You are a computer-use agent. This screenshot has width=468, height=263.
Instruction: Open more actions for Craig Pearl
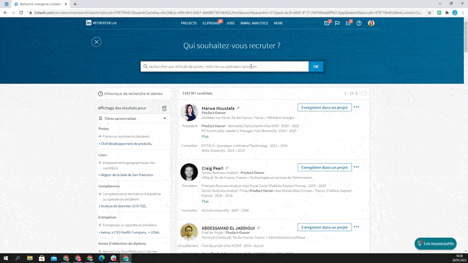tap(356, 167)
